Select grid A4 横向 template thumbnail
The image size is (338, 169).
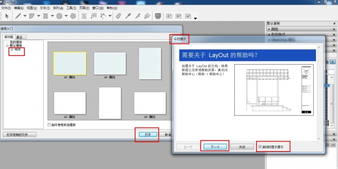(x=110, y=64)
